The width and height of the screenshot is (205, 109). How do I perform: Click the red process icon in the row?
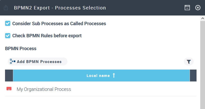(9, 89)
